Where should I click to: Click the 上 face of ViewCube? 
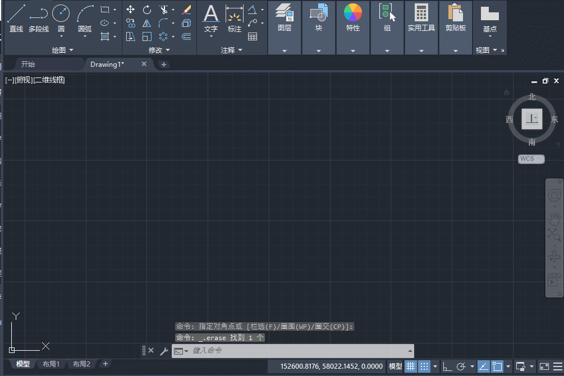click(531, 119)
